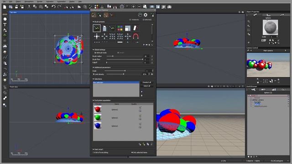Screen dimensions: 292x164
Task: Switch to the third World Browser tab
Action: pyautogui.click(x=274, y=90)
